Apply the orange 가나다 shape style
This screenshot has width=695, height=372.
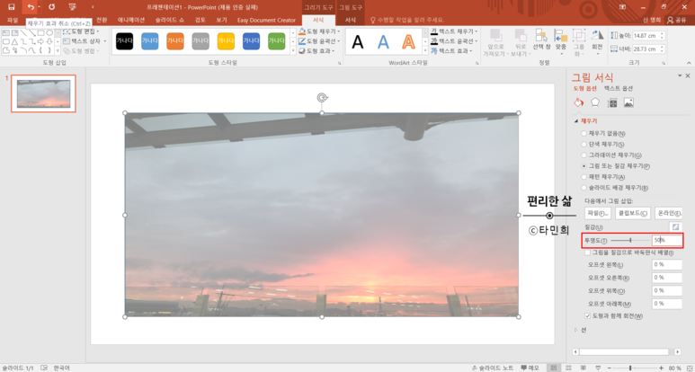coord(175,41)
